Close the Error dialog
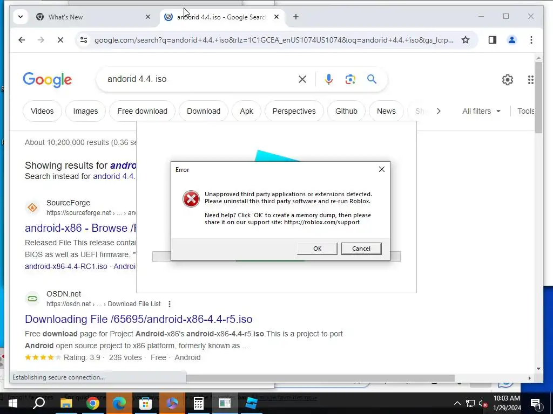Viewport: 553px width, 414px height. [382, 170]
